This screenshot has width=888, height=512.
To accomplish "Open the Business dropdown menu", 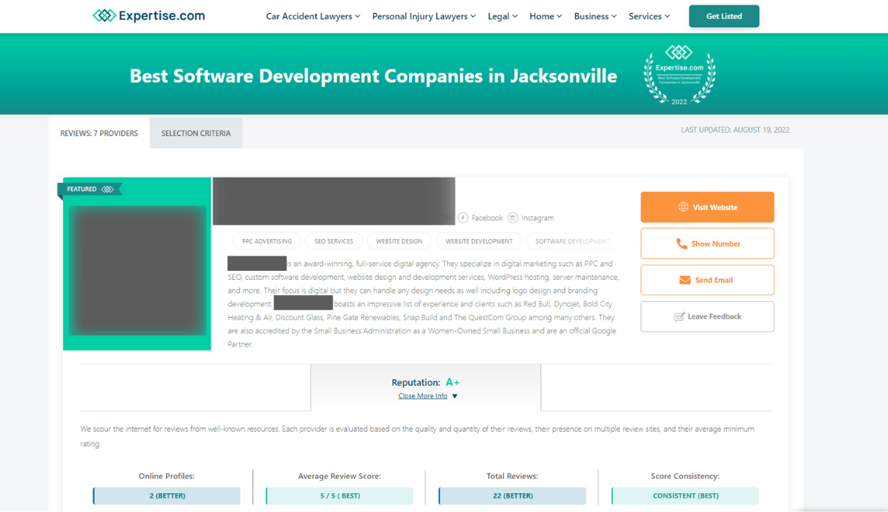I will pyautogui.click(x=595, y=16).
